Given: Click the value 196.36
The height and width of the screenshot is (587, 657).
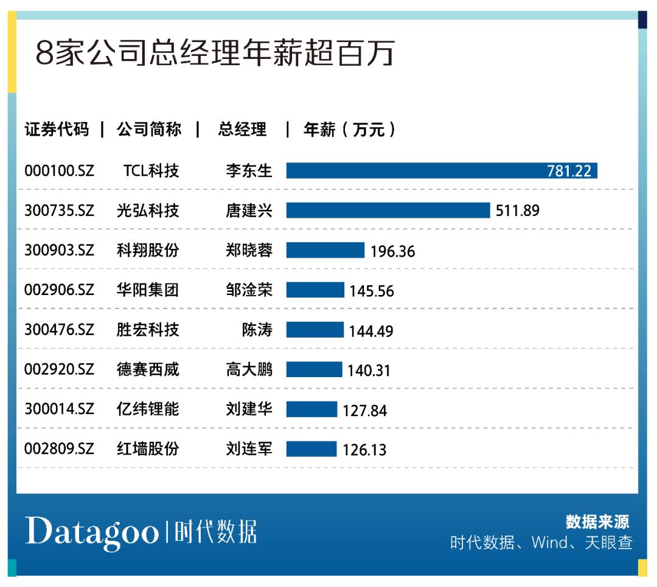Looking at the screenshot, I should [392, 251].
